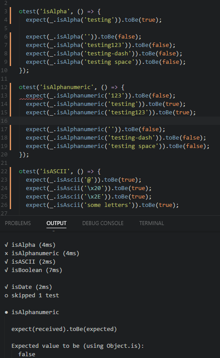Click the isAlpha('testing space') expect line
220x358 pixels.
tap(106, 62)
